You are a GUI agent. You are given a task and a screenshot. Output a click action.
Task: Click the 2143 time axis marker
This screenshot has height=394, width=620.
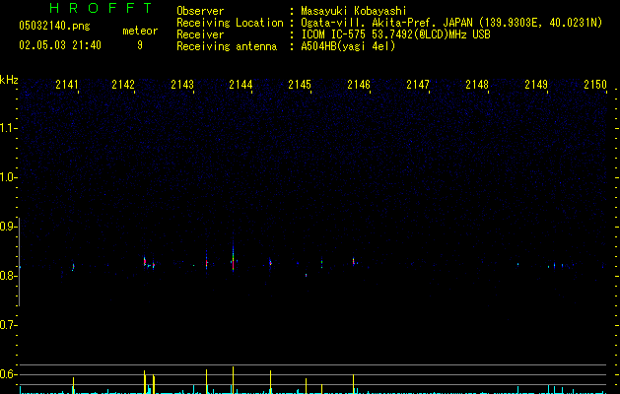click(182, 84)
